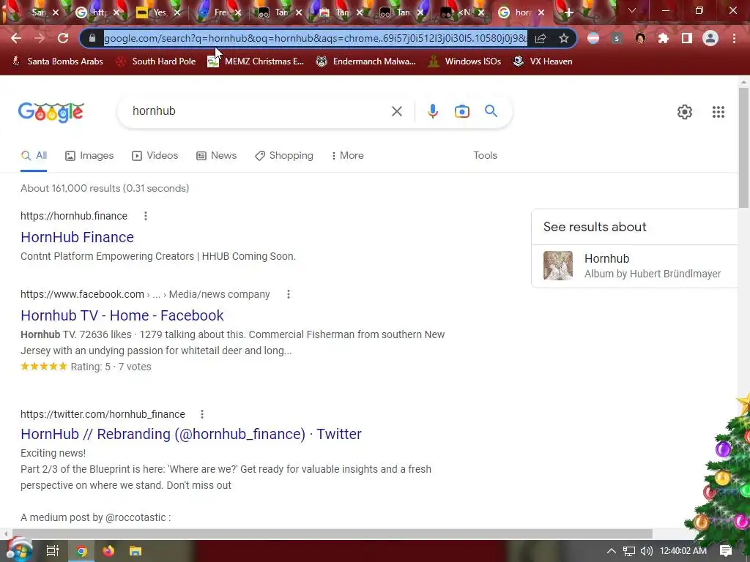Clear the search box with the X
The image size is (750, 562).
point(396,111)
